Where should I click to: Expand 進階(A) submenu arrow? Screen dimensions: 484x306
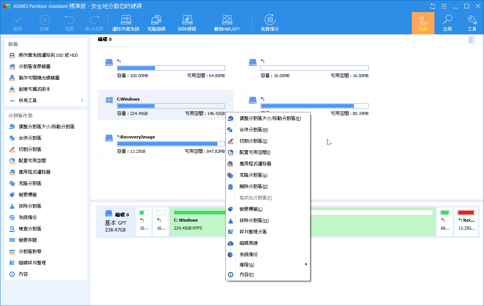click(306, 264)
